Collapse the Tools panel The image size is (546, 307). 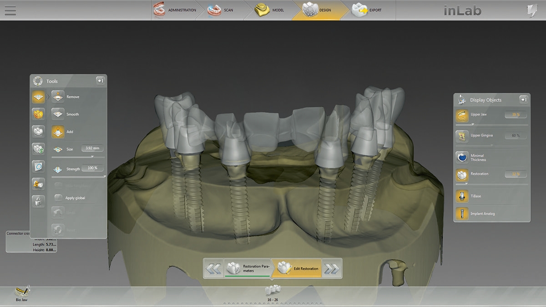click(x=100, y=81)
